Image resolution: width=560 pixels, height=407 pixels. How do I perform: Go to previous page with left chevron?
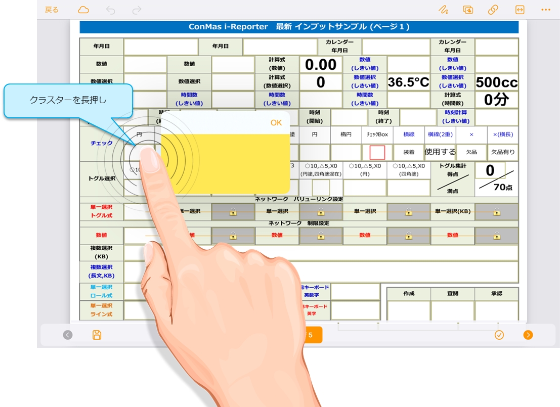[x=67, y=335]
